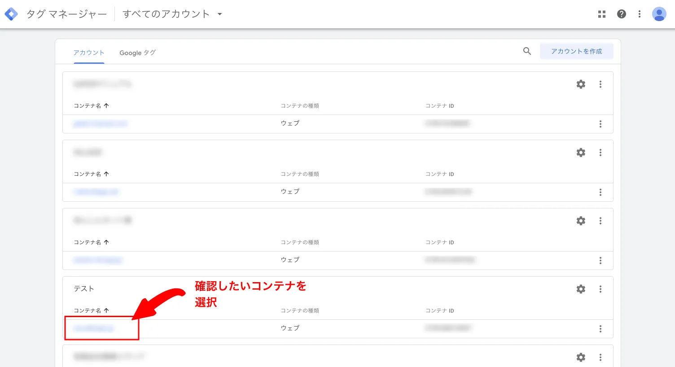Viewport: 675px width, 367px height.
Task: Open the third account's container row three-dot menu
Action: (600, 261)
